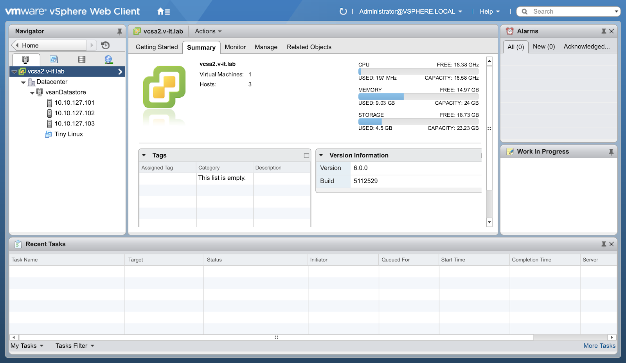
Task: Switch to the Getting Started tab
Action: pos(156,47)
